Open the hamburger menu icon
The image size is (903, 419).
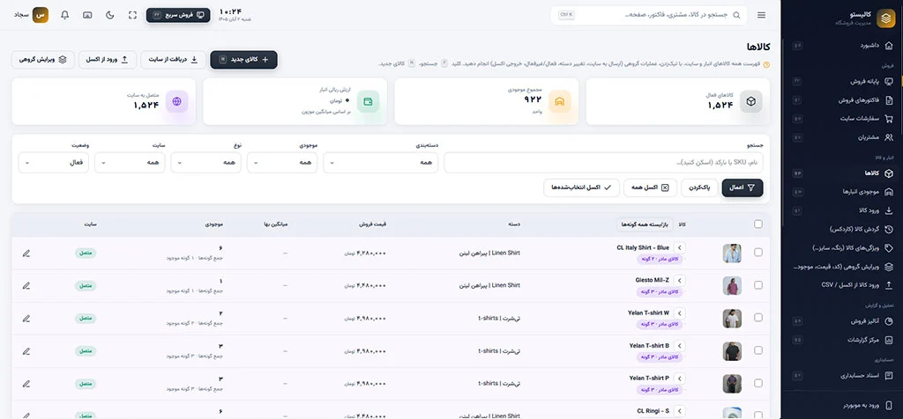[x=761, y=16]
